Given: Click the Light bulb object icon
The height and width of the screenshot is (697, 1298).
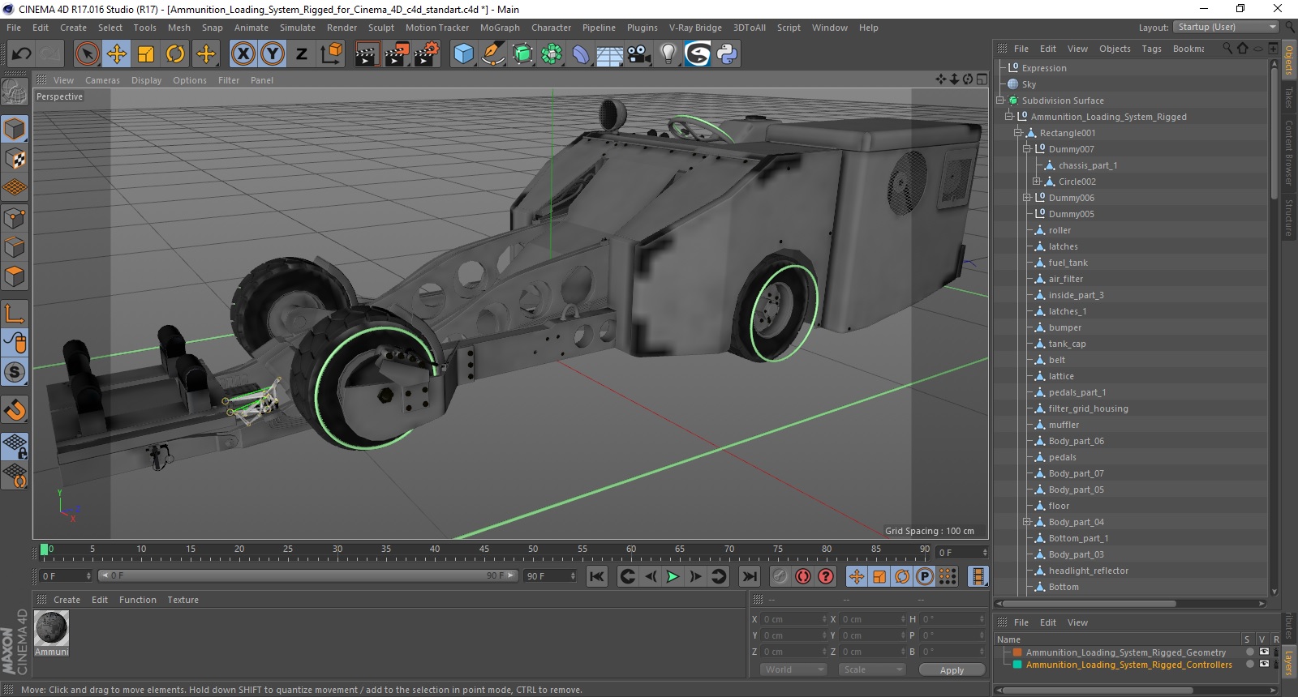Looking at the screenshot, I should pos(668,54).
